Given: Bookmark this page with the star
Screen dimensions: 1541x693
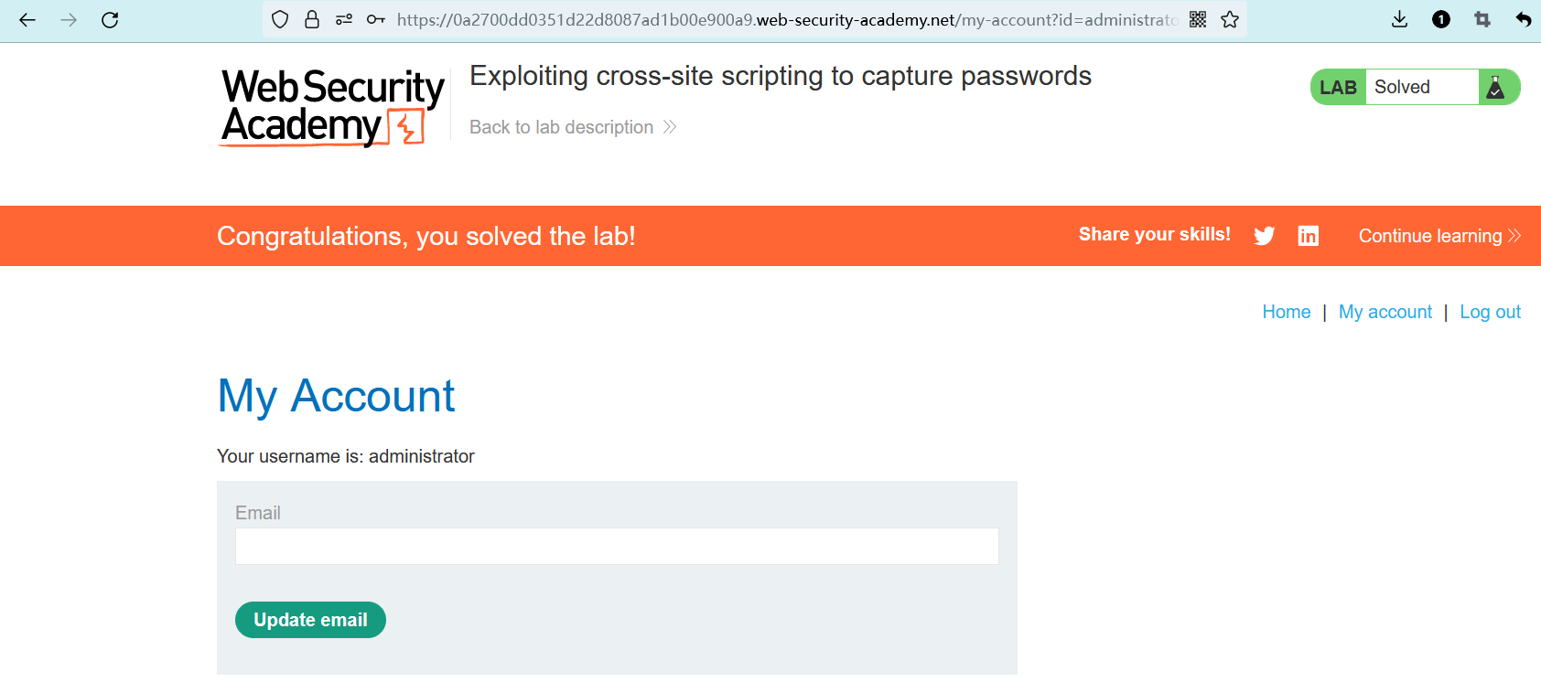Looking at the screenshot, I should click(x=1230, y=19).
